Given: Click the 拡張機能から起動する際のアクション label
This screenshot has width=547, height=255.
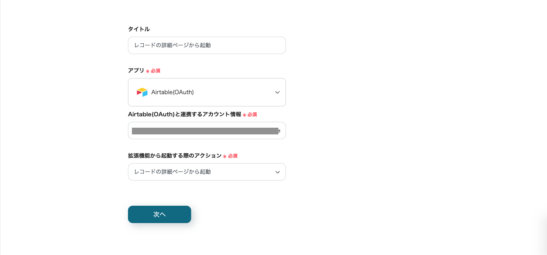Looking at the screenshot, I should click(175, 156).
